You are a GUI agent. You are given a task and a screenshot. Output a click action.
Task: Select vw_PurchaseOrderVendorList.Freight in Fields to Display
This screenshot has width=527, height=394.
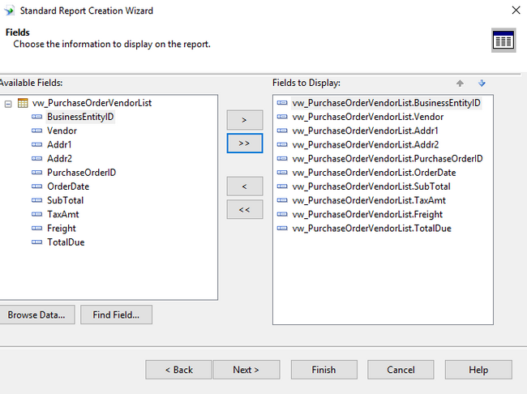coord(367,215)
